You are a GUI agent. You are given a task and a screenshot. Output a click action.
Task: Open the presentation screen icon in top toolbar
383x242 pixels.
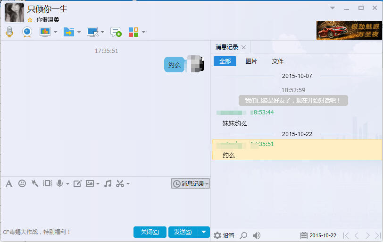click(45, 32)
